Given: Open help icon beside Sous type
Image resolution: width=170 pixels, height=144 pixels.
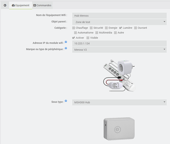Looking at the screenshot, I should pyautogui.click(x=66, y=101).
